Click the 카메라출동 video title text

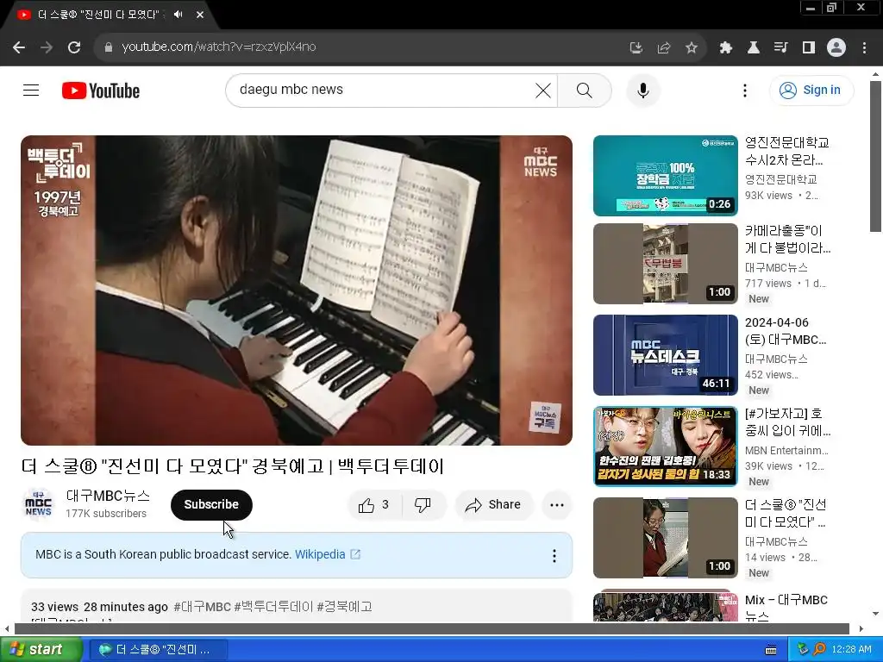[x=787, y=240]
